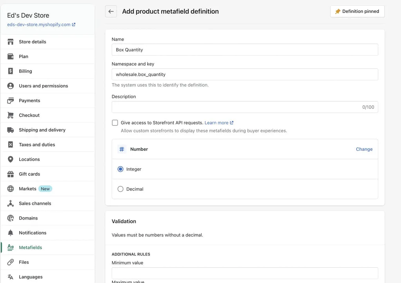This screenshot has height=283, width=401.
Task: Select Metafields in sidebar
Action: pos(48,247)
